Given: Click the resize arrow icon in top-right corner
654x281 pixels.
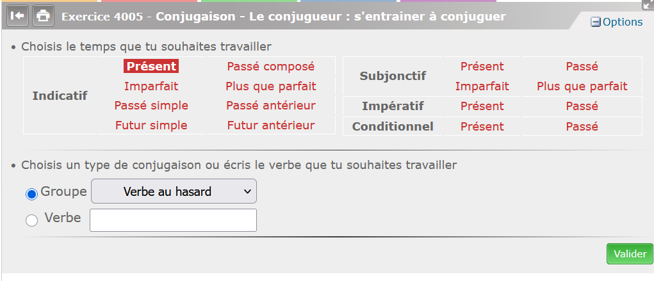Looking at the screenshot, I should [x=648, y=4].
